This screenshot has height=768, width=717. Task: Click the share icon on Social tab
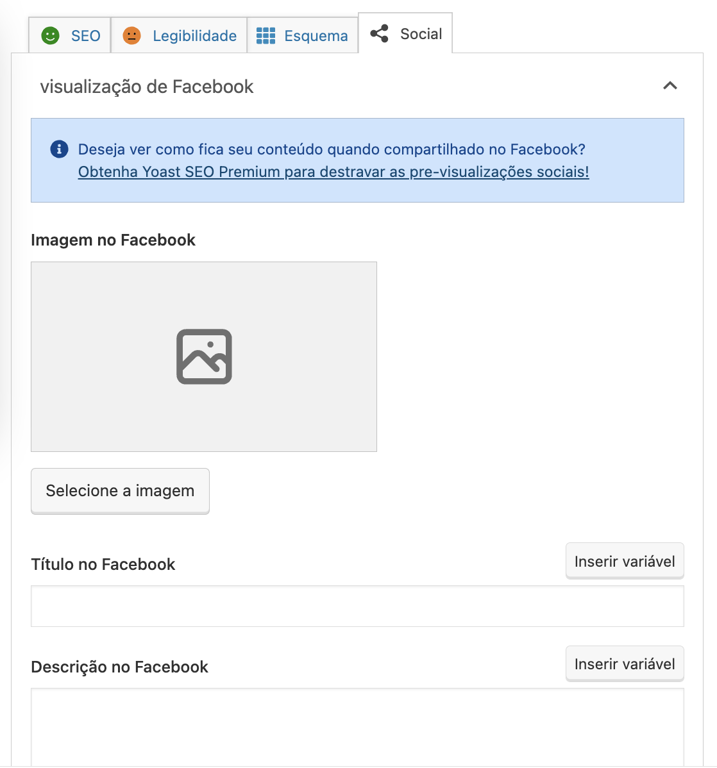[379, 34]
